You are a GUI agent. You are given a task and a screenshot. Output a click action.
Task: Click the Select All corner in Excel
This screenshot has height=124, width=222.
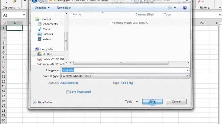[4, 23]
